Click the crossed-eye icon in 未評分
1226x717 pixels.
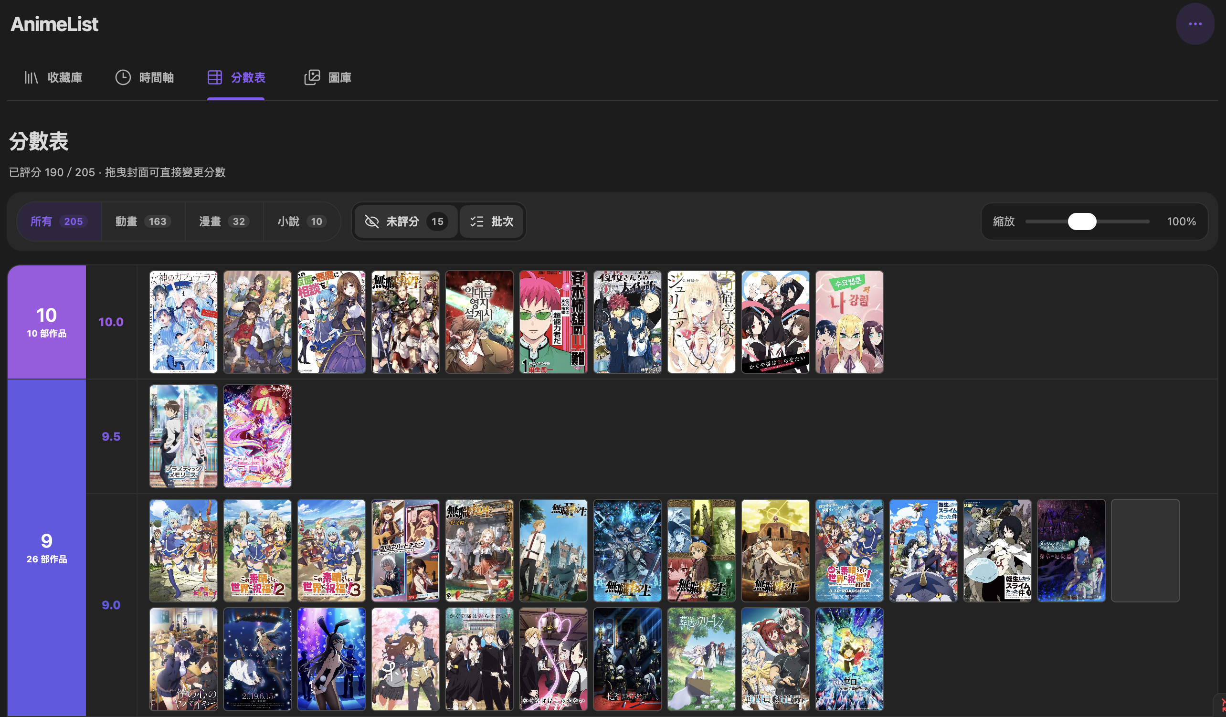click(x=372, y=222)
